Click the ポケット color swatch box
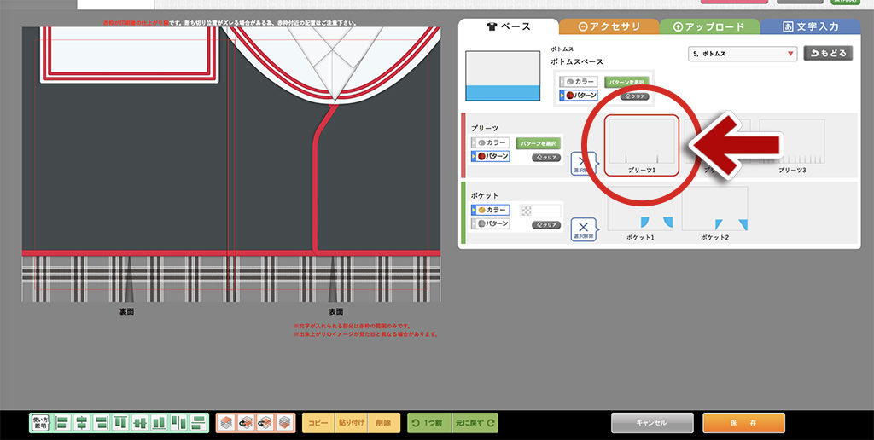 [539, 210]
